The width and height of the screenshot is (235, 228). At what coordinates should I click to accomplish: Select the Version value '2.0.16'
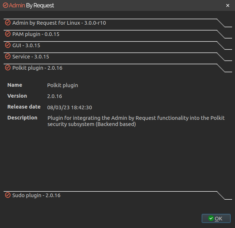[x=54, y=96]
